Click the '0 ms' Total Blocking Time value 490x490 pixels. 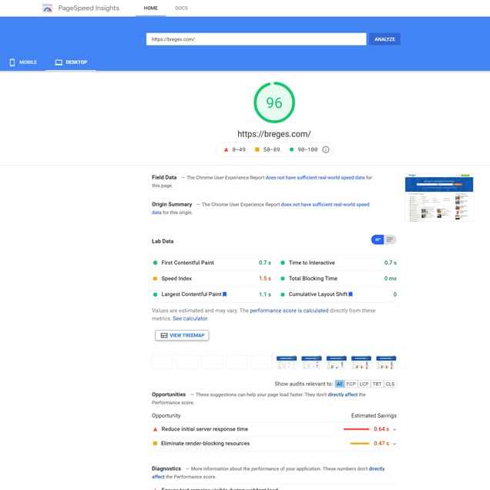(x=391, y=278)
